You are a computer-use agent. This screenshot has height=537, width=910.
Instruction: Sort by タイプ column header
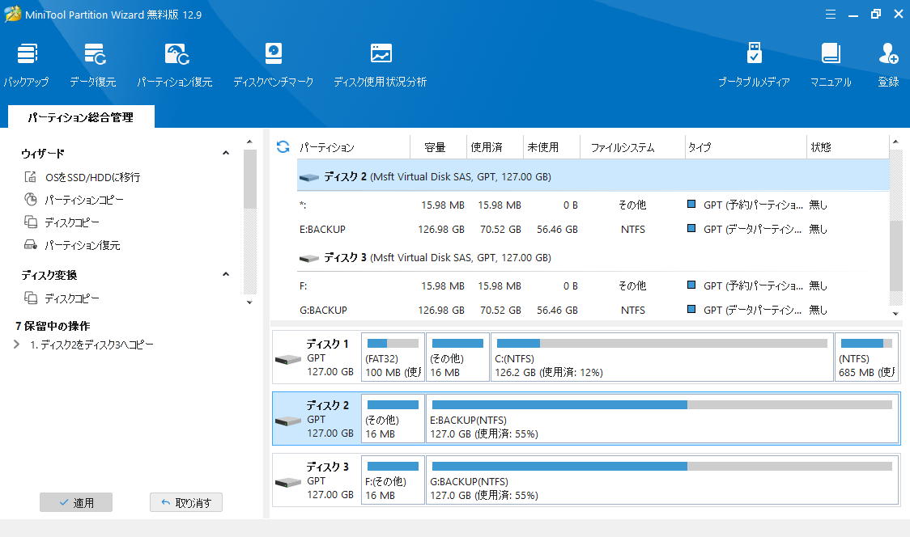[746, 147]
